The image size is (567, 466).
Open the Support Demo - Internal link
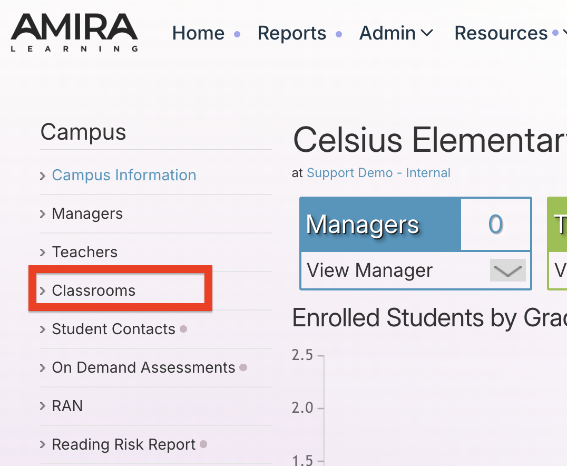pyautogui.click(x=378, y=172)
